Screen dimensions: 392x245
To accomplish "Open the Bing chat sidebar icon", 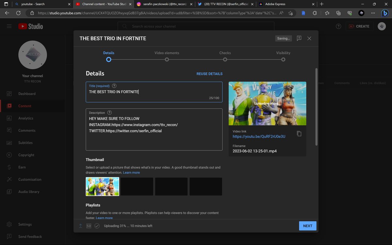I will [385, 13].
